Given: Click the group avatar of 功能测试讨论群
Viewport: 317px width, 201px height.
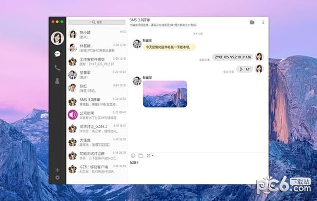Looking at the screenshot, I should (x=72, y=156).
